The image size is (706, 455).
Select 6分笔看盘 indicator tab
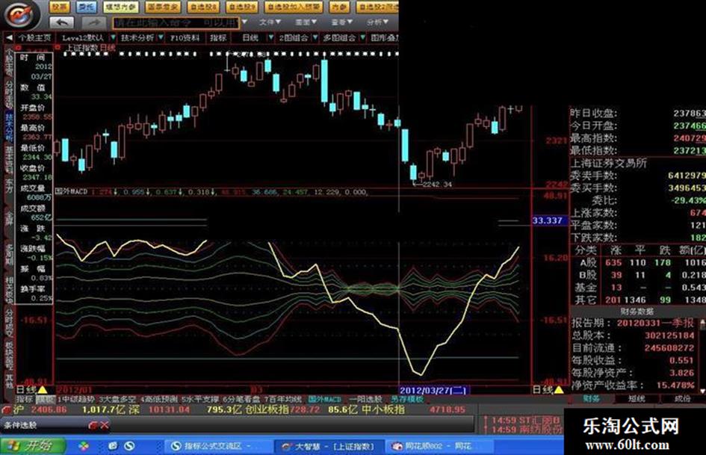pyautogui.click(x=242, y=399)
